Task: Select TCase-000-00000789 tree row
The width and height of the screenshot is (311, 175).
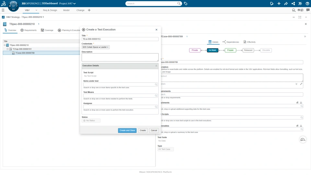Action: click(41, 53)
